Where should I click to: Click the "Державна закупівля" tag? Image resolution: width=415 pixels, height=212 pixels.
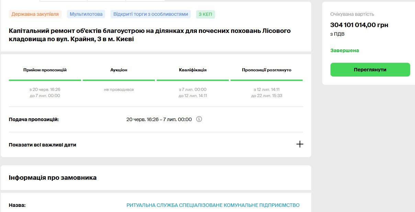click(x=35, y=14)
